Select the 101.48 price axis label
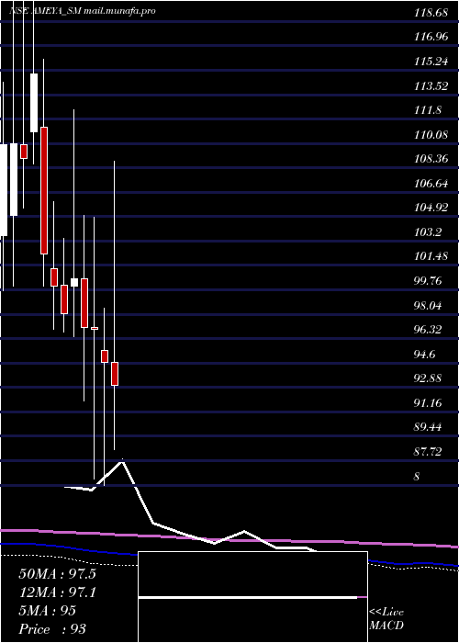 [431, 256]
